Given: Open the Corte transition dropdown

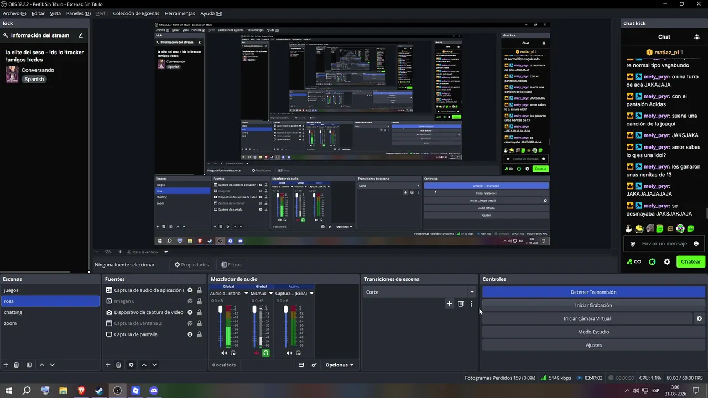Looking at the screenshot, I should click(x=420, y=292).
